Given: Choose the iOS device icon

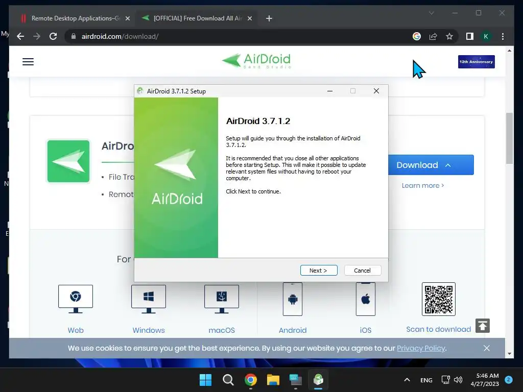Looking at the screenshot, I should point(366,299).
